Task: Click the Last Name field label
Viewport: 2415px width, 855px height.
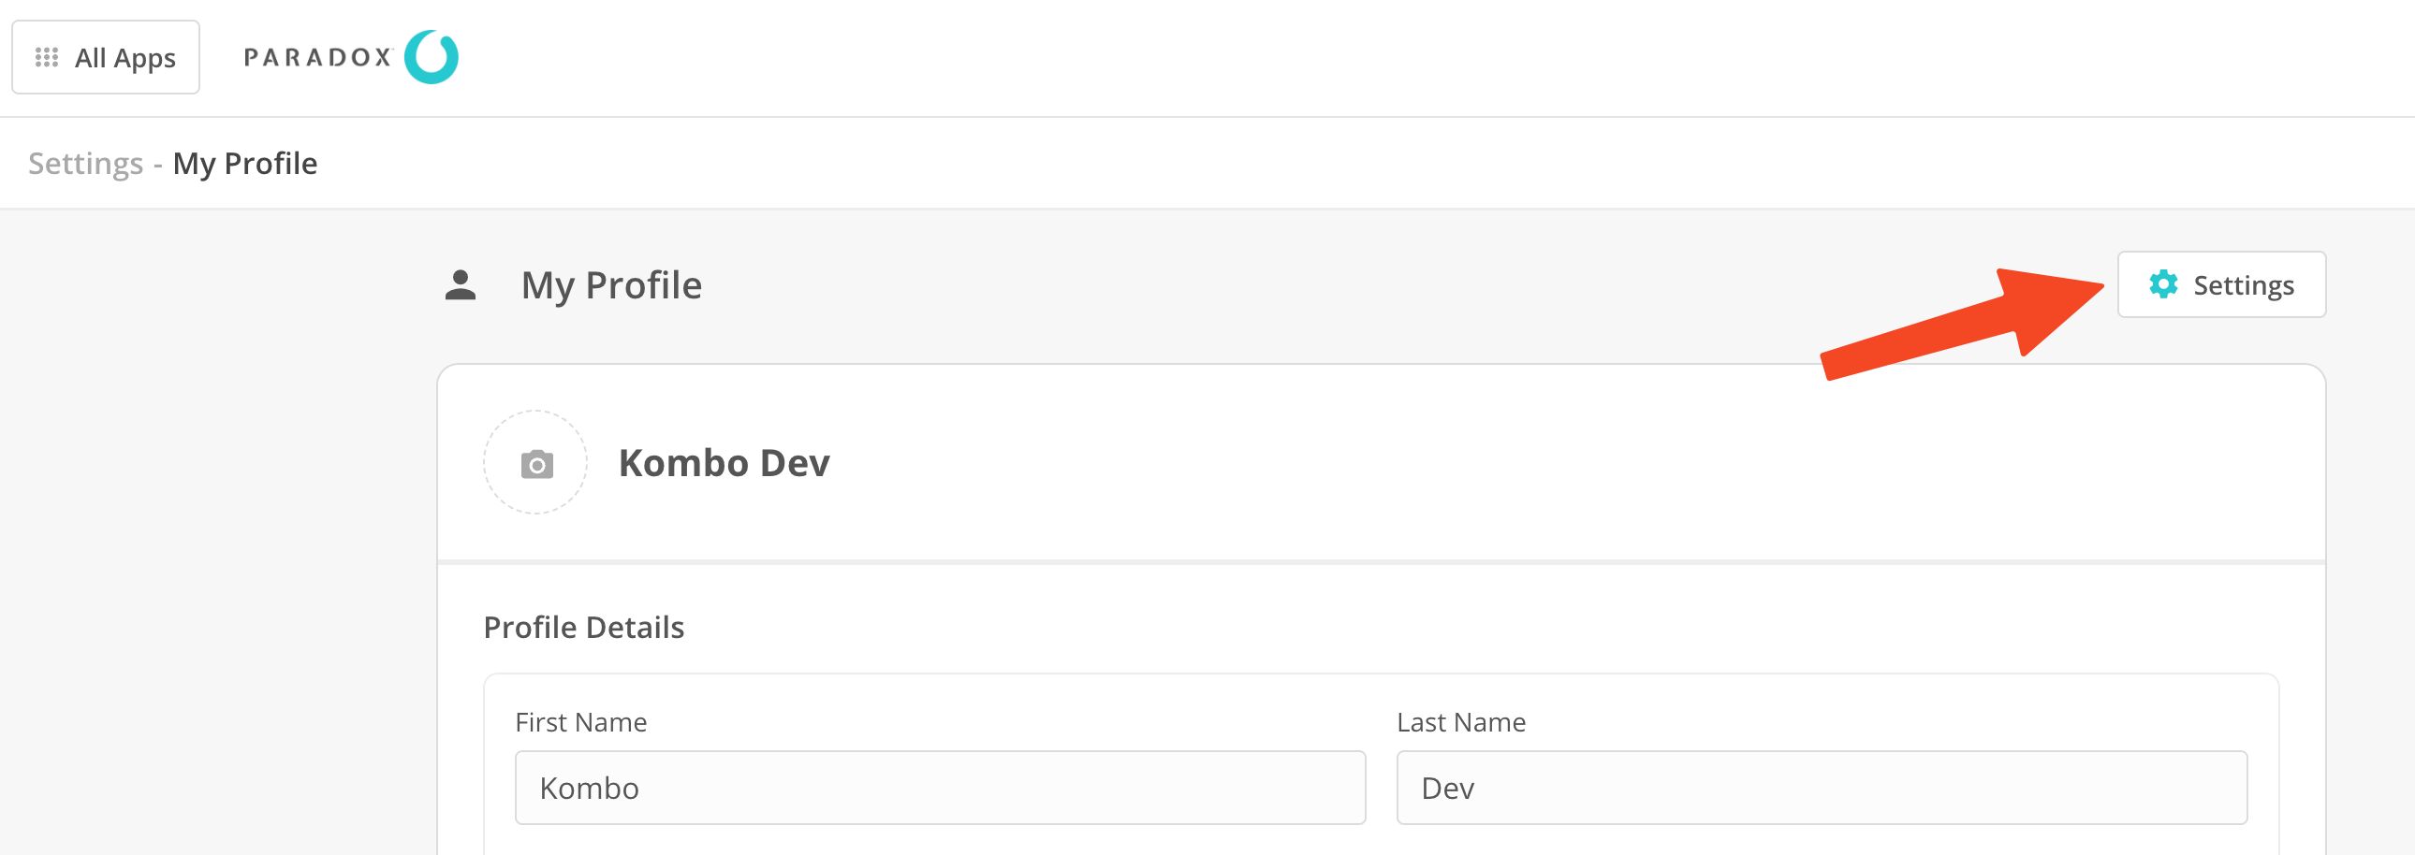Action: tap(1460, 722)
